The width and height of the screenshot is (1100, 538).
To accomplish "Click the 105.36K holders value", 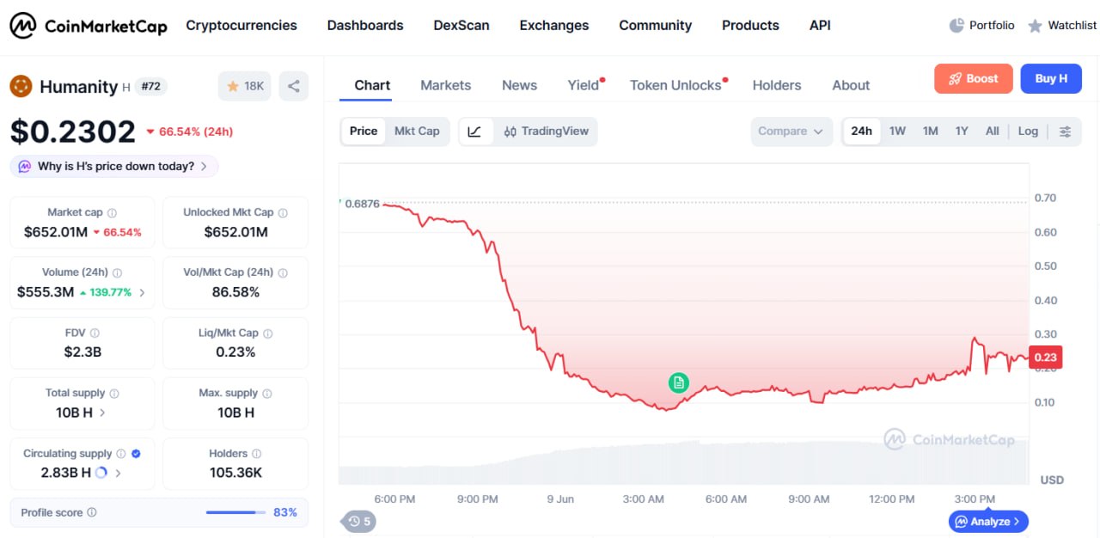I will pyautogui.click(x=235, y=472).
